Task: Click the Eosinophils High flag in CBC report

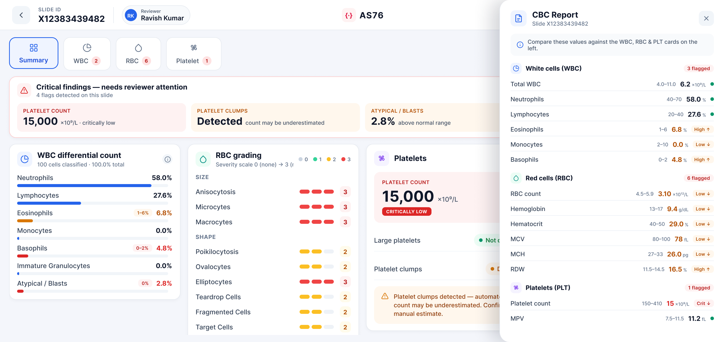Action: click(x=703, y=129)
